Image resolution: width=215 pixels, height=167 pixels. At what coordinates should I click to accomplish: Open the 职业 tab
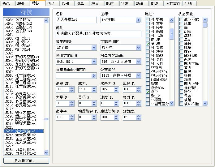(22, 4)
